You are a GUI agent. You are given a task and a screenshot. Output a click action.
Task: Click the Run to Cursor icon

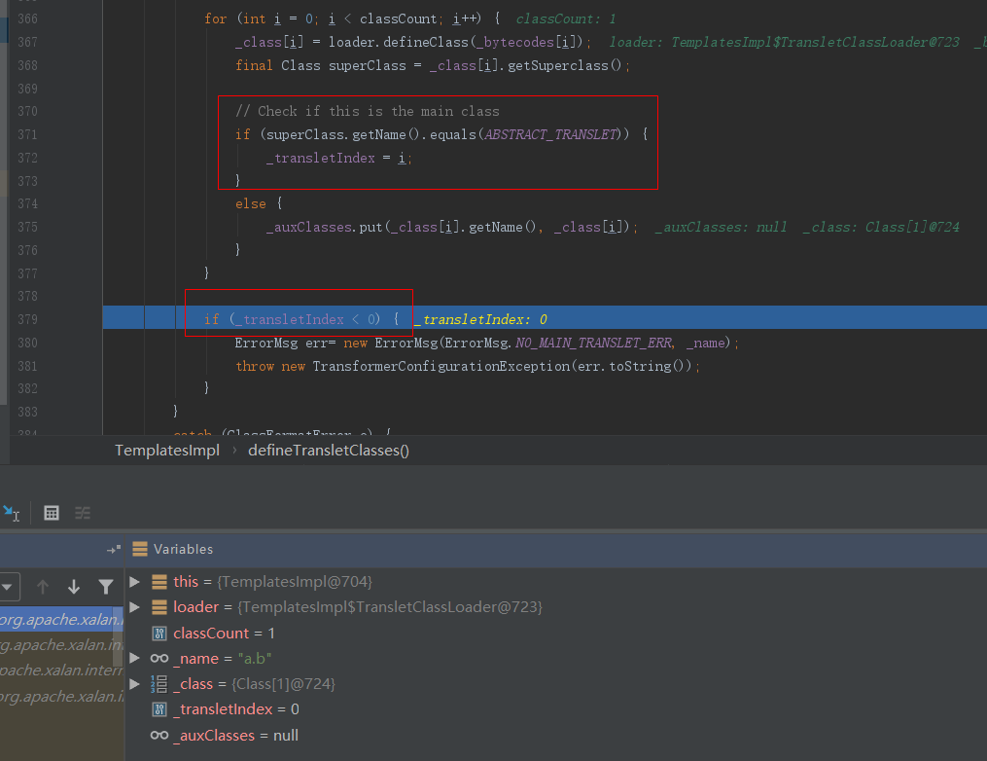click(11, 512)
